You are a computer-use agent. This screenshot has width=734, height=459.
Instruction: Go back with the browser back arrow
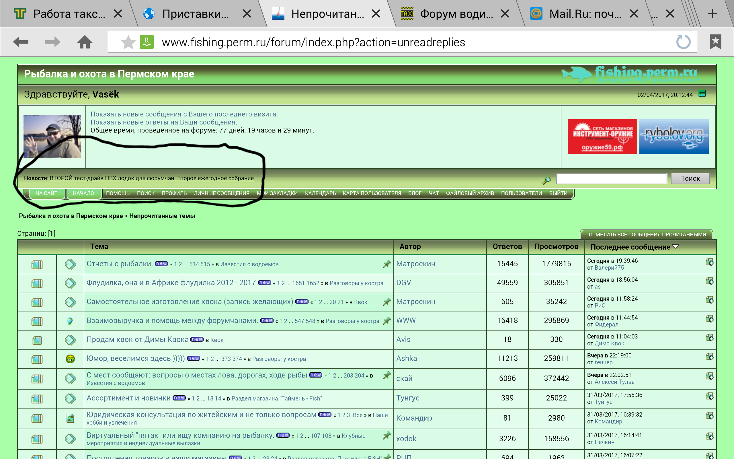[21, 42]
